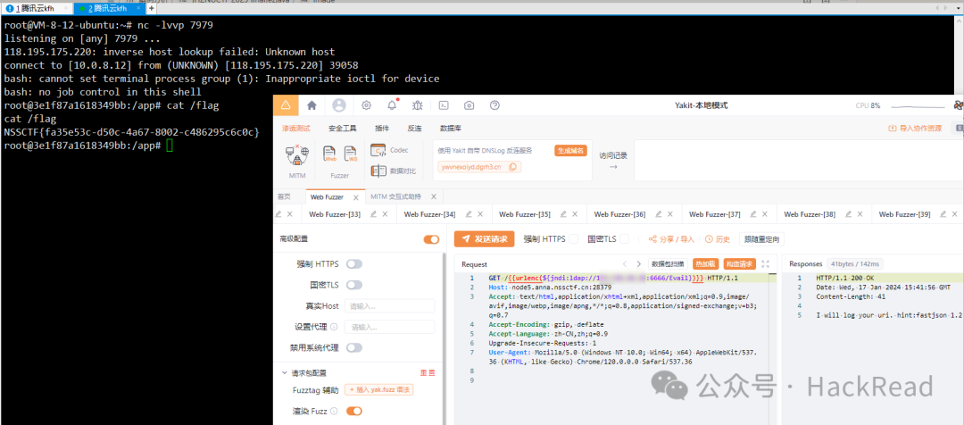Viewport: 964px width, 425px height.
Task: Rename Web Fuzzer-[33] tab via pencil icon
Action: [x=373, y=214]
